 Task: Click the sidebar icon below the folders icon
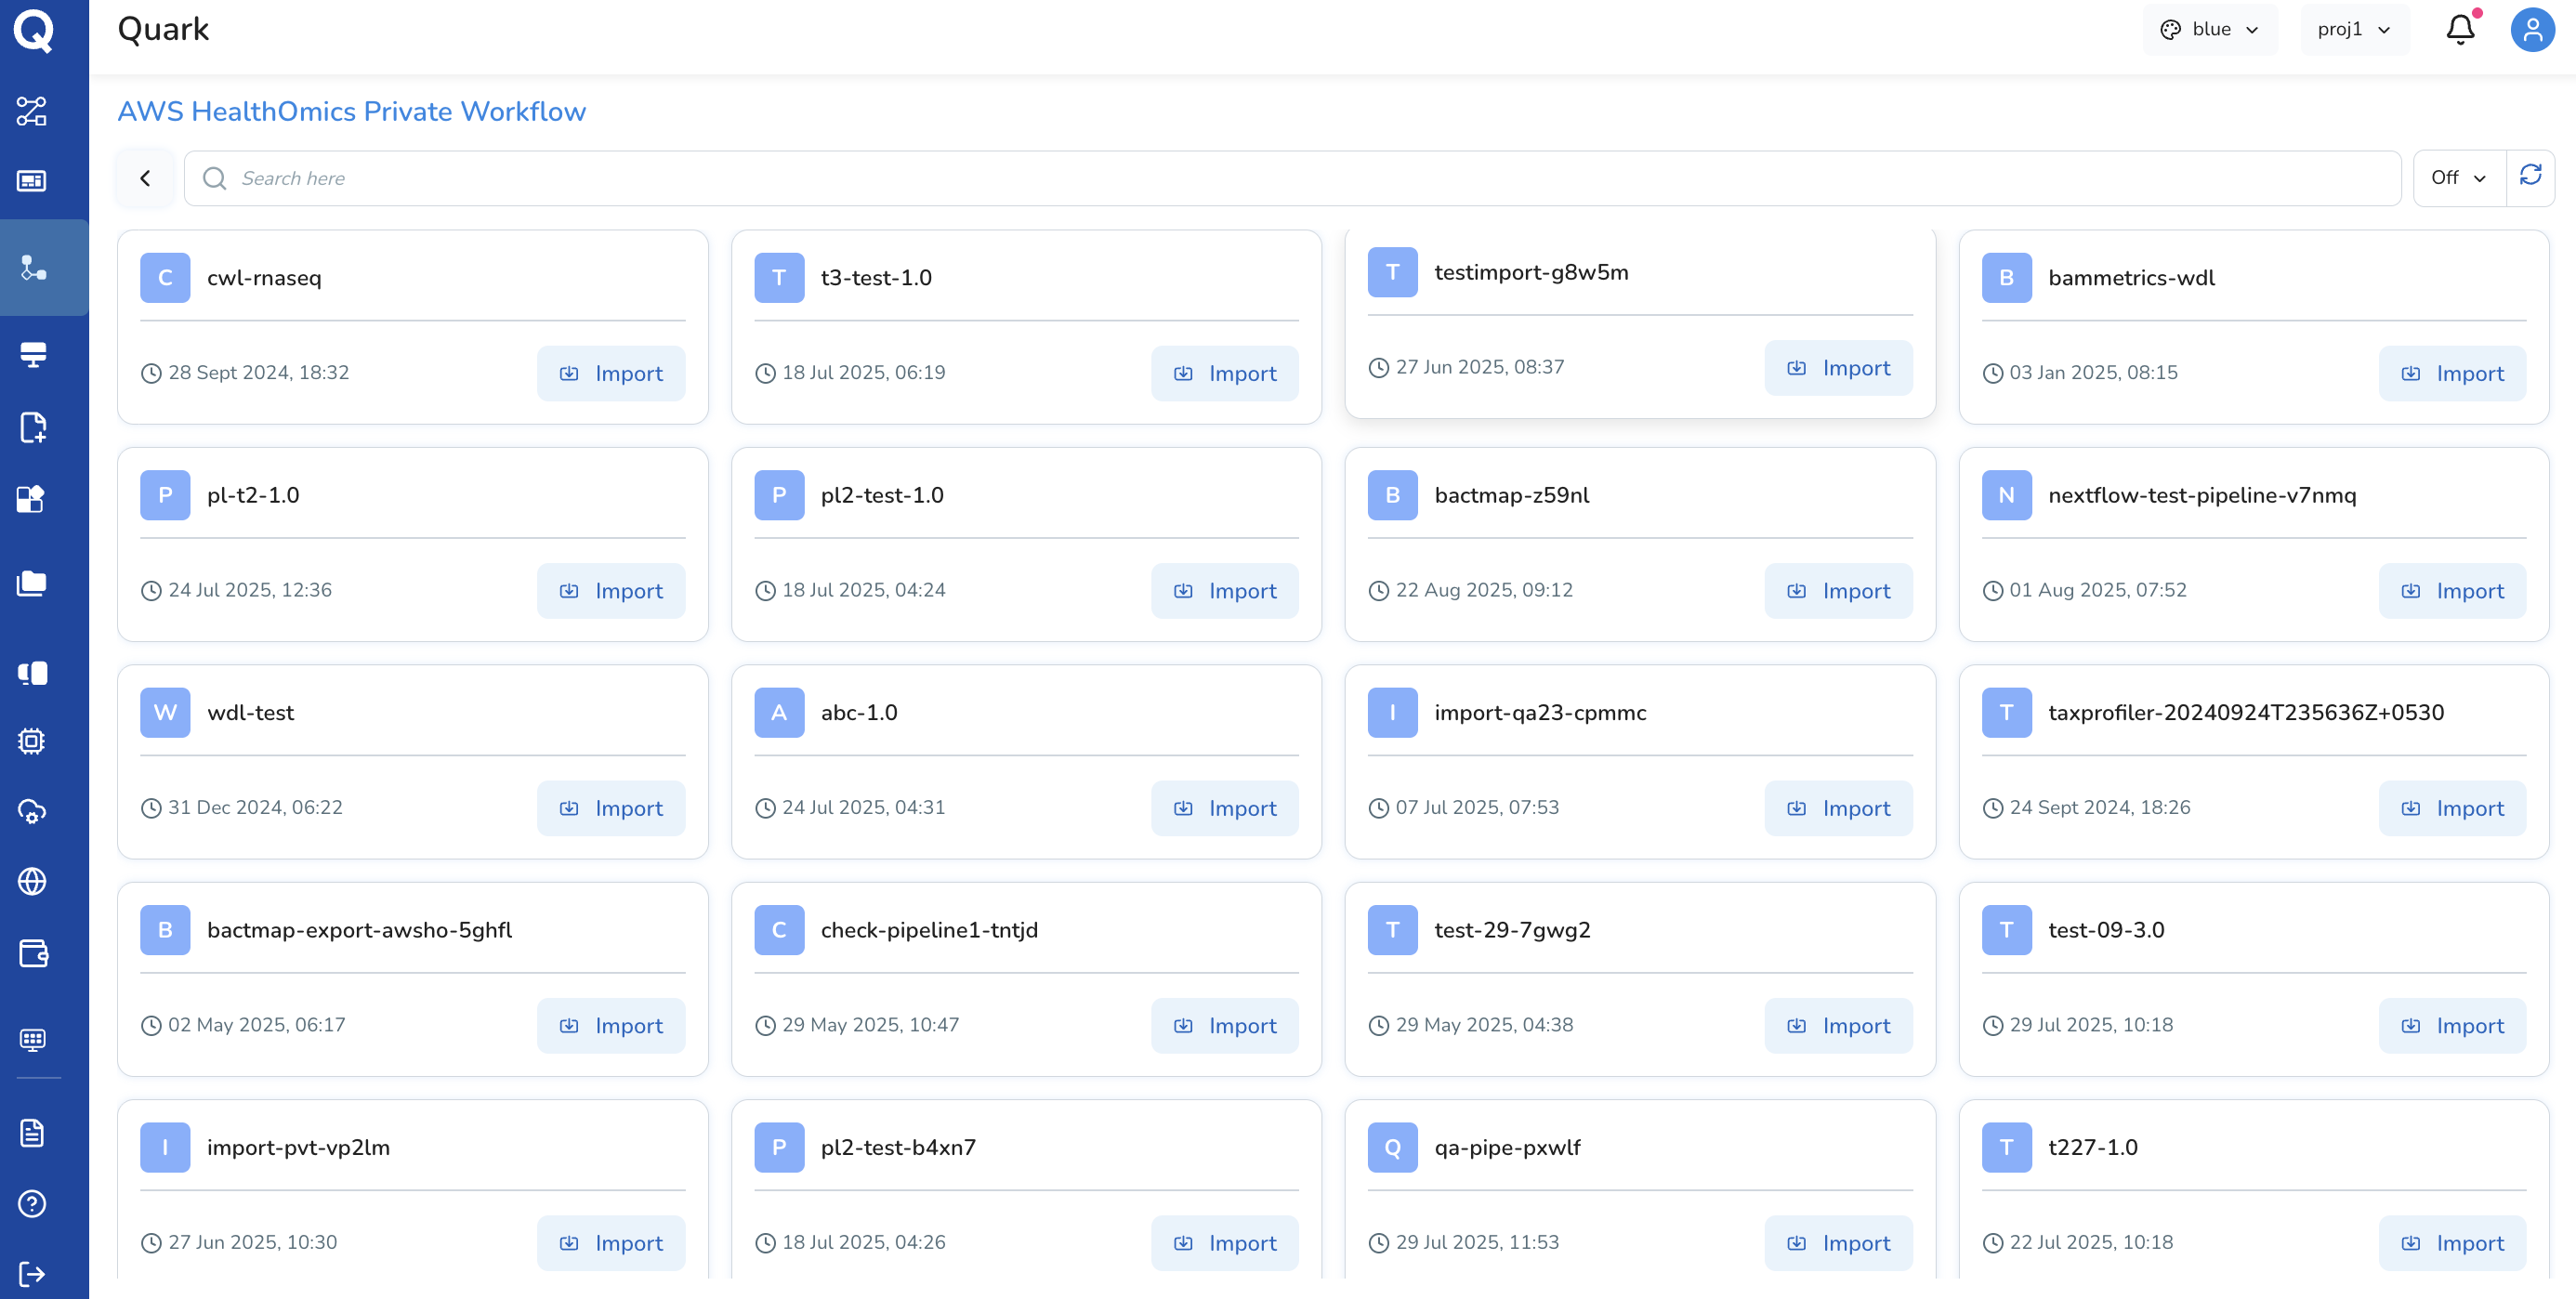[32, 673]
